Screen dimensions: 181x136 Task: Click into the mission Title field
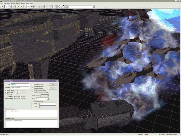[x=21, y=84]
